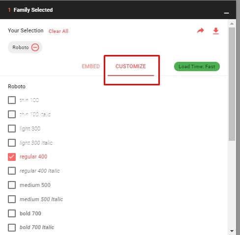Screen dimensions: 240x235
Task: Click the Load Time: Fast badge
Action: (197, 67)
